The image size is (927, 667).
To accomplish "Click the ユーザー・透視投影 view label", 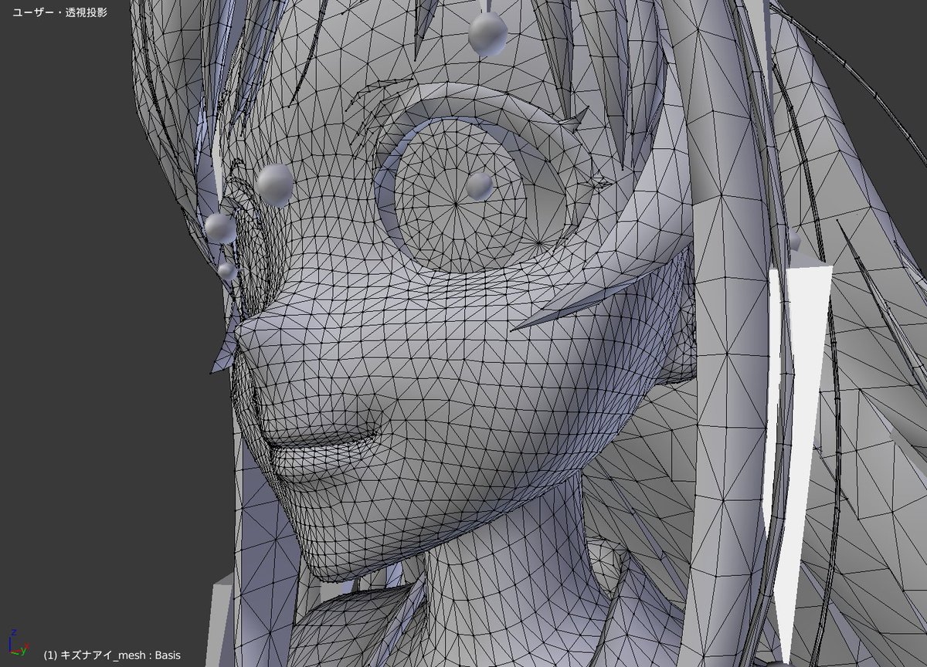I will coord(59,14).
